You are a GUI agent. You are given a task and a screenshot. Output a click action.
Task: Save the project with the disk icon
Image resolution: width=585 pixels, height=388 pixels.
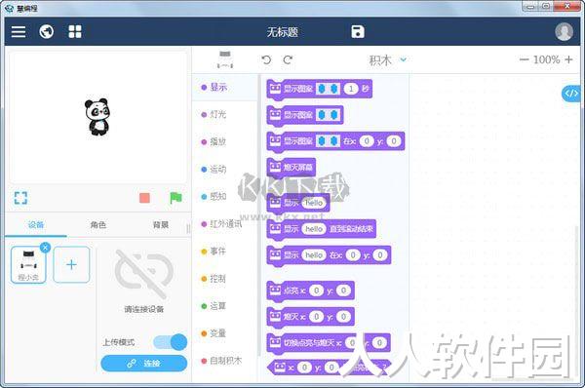pos(358,32)
